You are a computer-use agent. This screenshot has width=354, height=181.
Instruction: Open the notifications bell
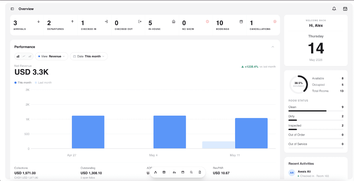point(334,9)
